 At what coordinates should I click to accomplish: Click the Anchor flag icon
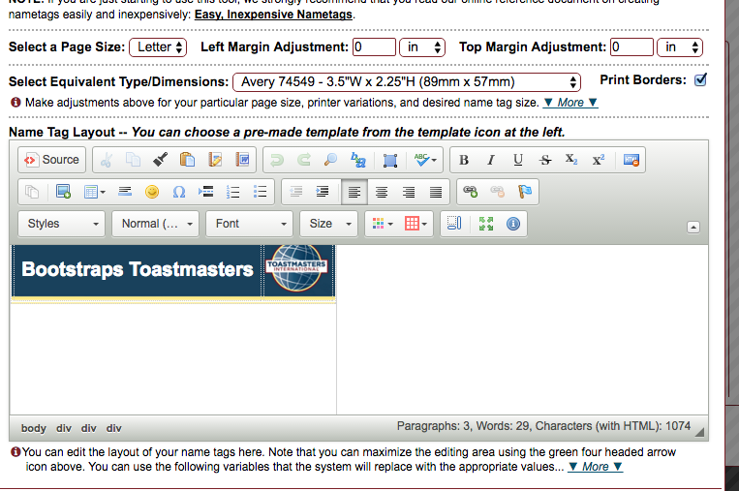[525, 192]
